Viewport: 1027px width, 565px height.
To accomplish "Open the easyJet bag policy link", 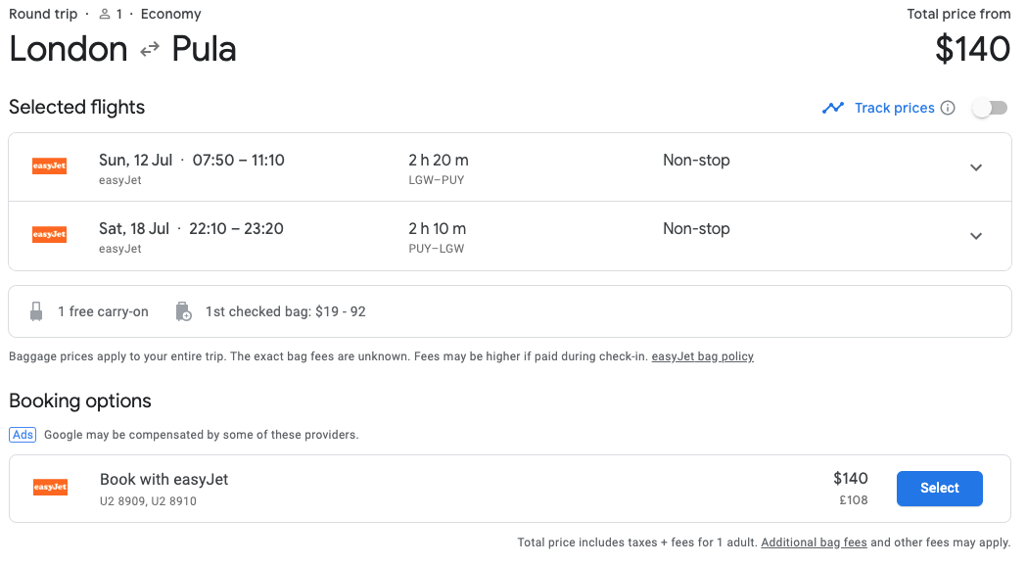I will point(702,356).
